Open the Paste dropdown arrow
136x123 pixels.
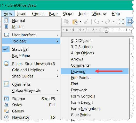81,22
